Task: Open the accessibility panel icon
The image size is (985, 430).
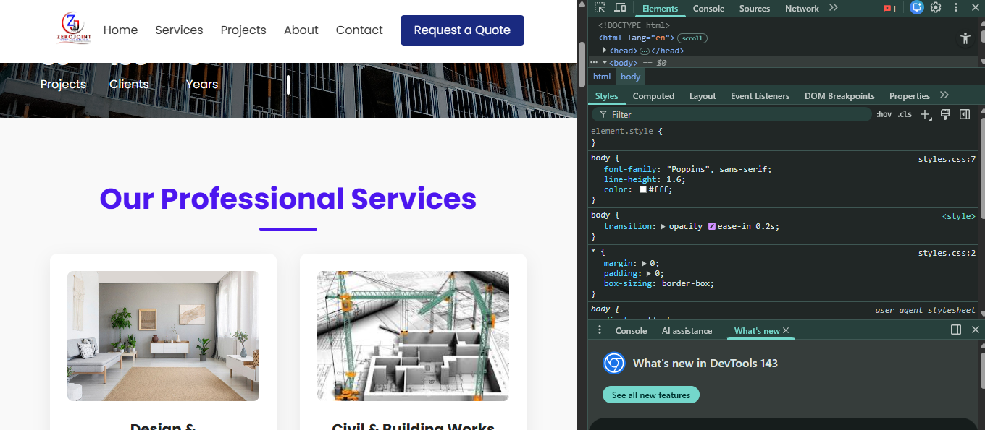Action: (965, 38)
